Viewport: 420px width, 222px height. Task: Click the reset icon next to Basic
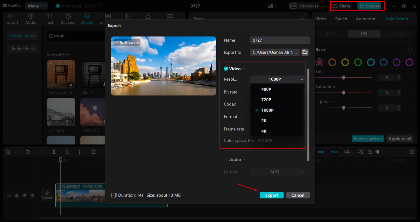click(x=409, y=50)
